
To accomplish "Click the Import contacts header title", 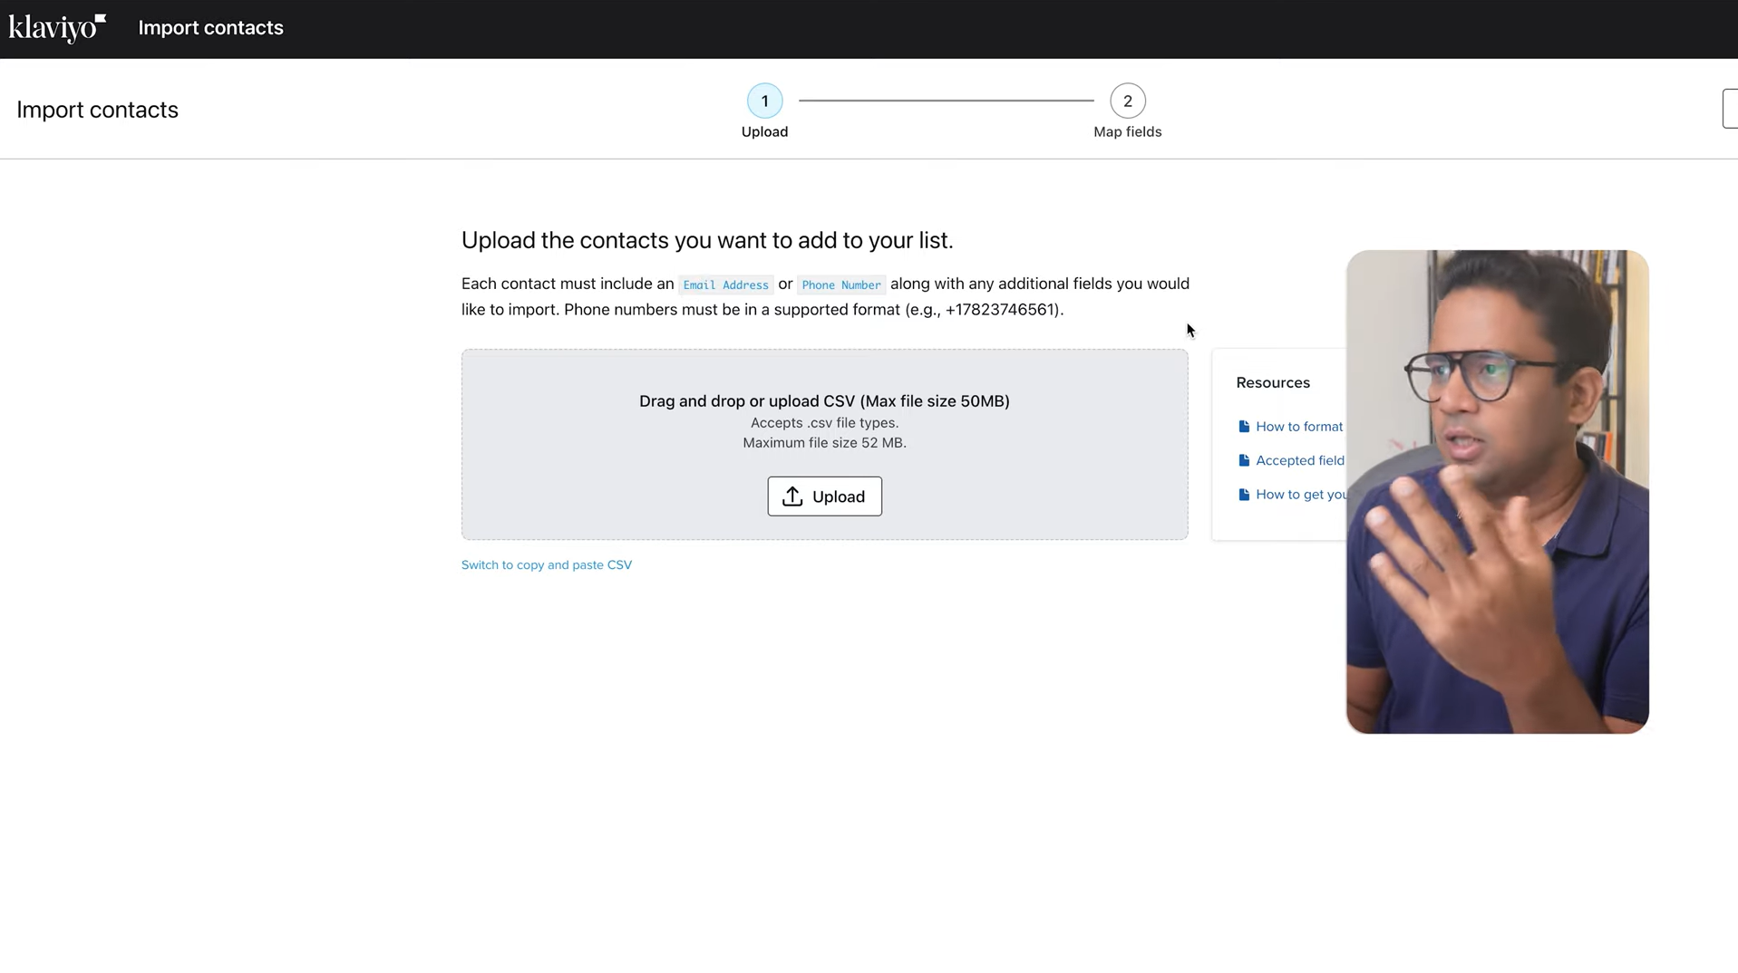I will tap(210, 28).
